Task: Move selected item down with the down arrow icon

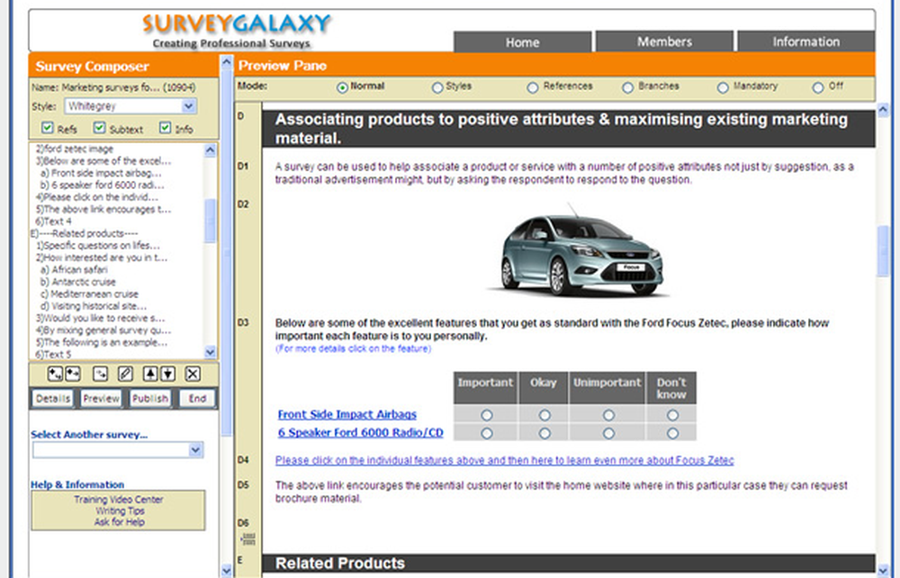Action: (167, 375)
